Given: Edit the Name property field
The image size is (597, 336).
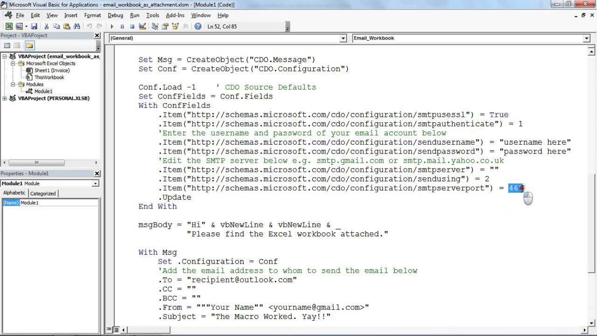Looking at the screenshot, I should (56, 203).
